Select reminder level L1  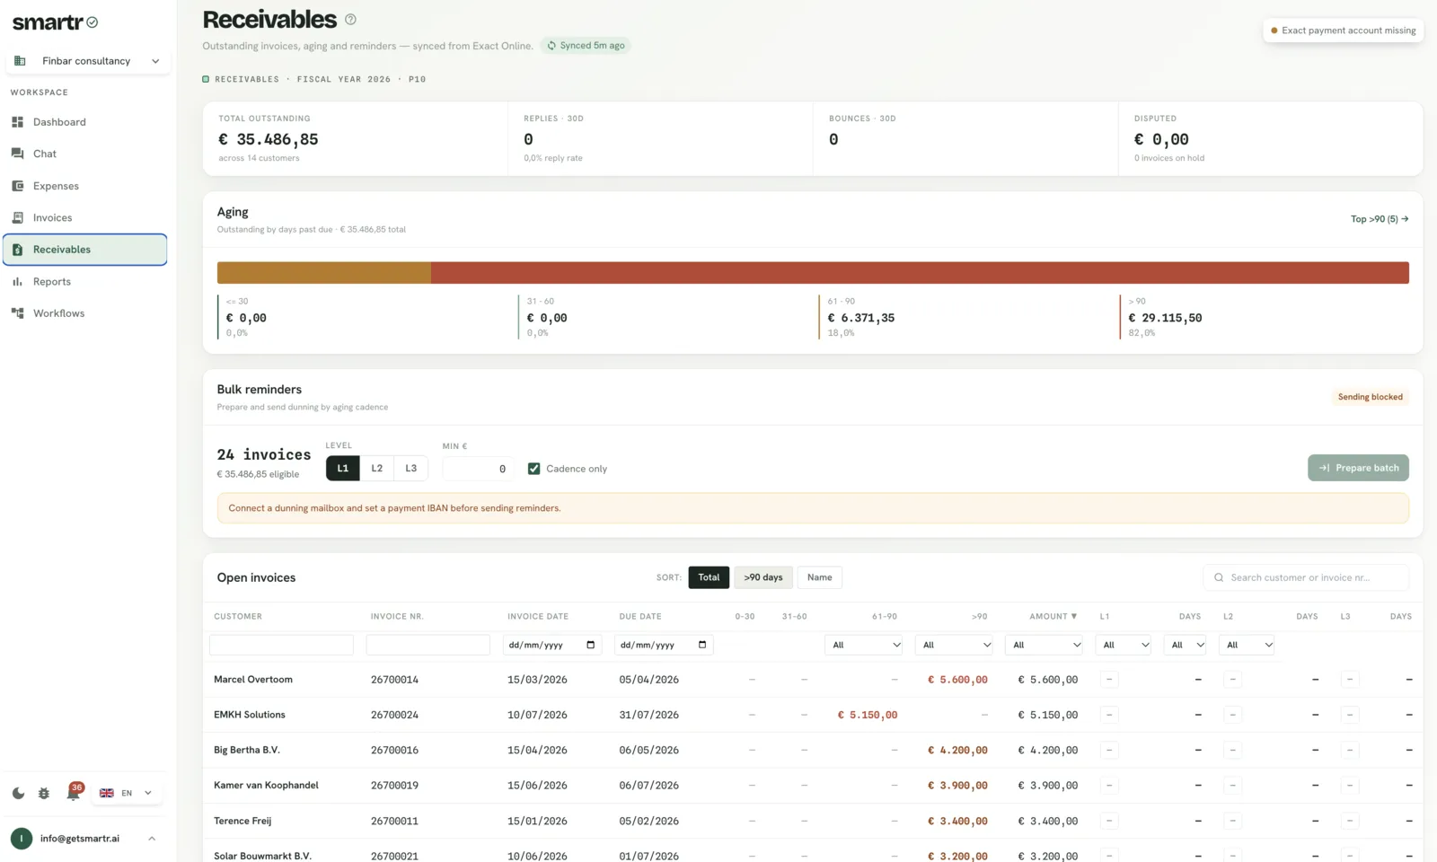click(342, 468)
